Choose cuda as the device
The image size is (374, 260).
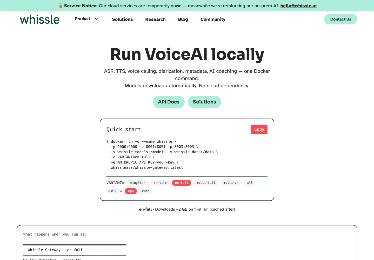146,191
